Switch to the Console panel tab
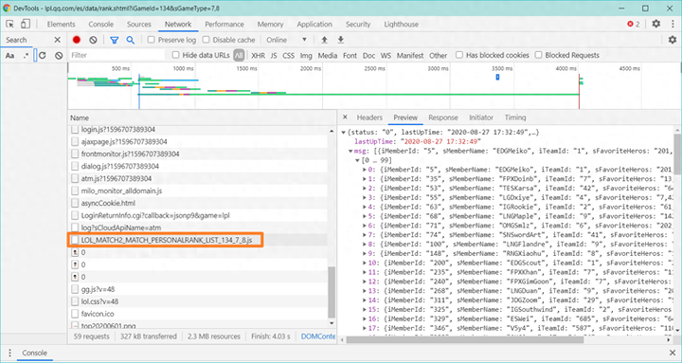682x363 pixels. tap(101, 25)
